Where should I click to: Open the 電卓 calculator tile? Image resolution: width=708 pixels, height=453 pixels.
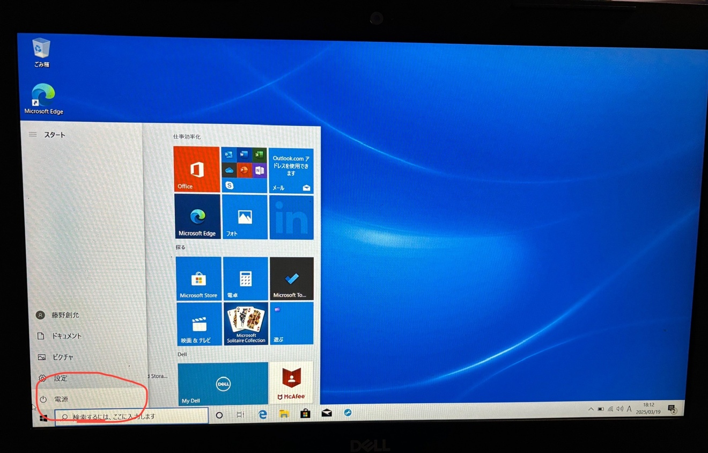coord(245,279)
